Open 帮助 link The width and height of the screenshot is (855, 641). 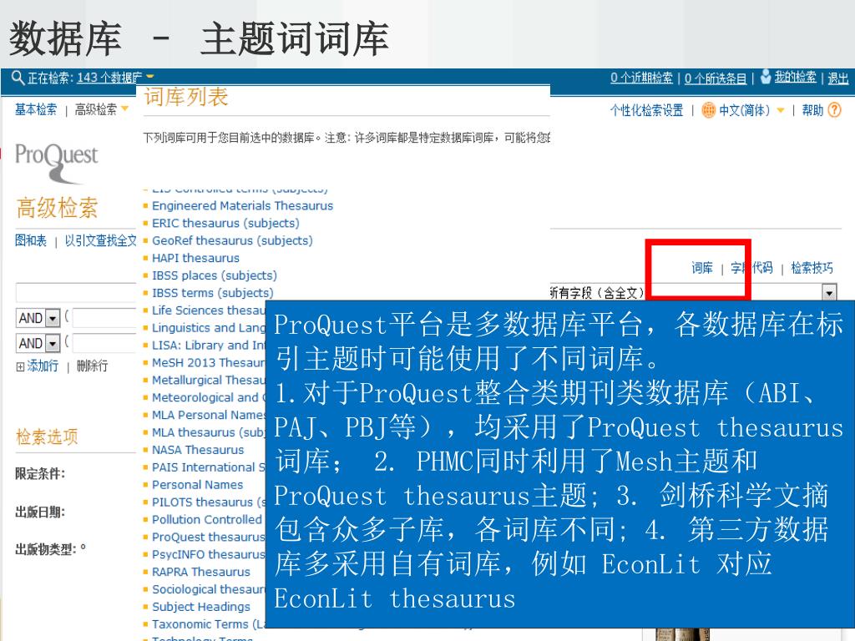tap(812, 111)
